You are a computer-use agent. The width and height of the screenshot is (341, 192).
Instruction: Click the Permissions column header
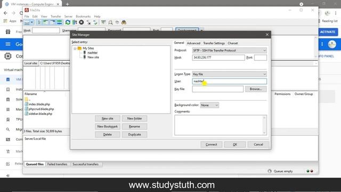point(282,94)
